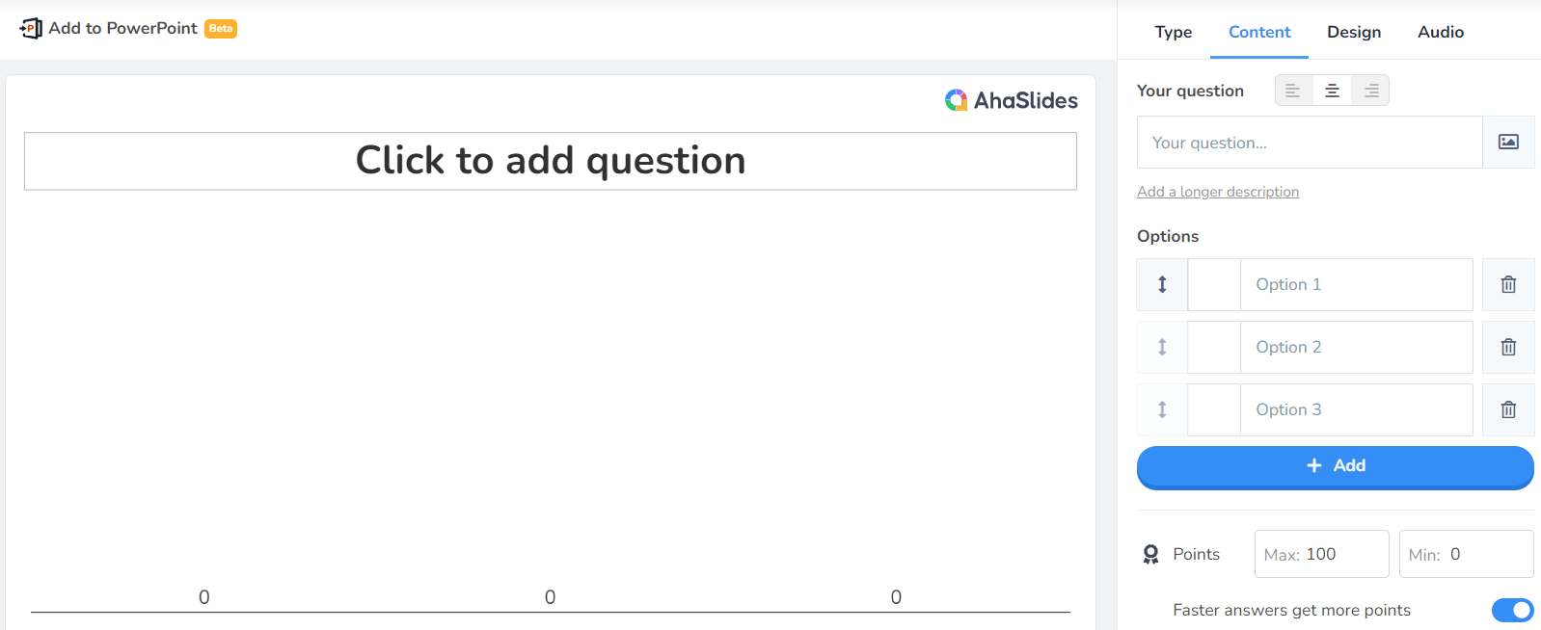This screenshot has width=1541, height=630.
Task: Click the reorder handle next to Option 2
Action: [1161, 347]
